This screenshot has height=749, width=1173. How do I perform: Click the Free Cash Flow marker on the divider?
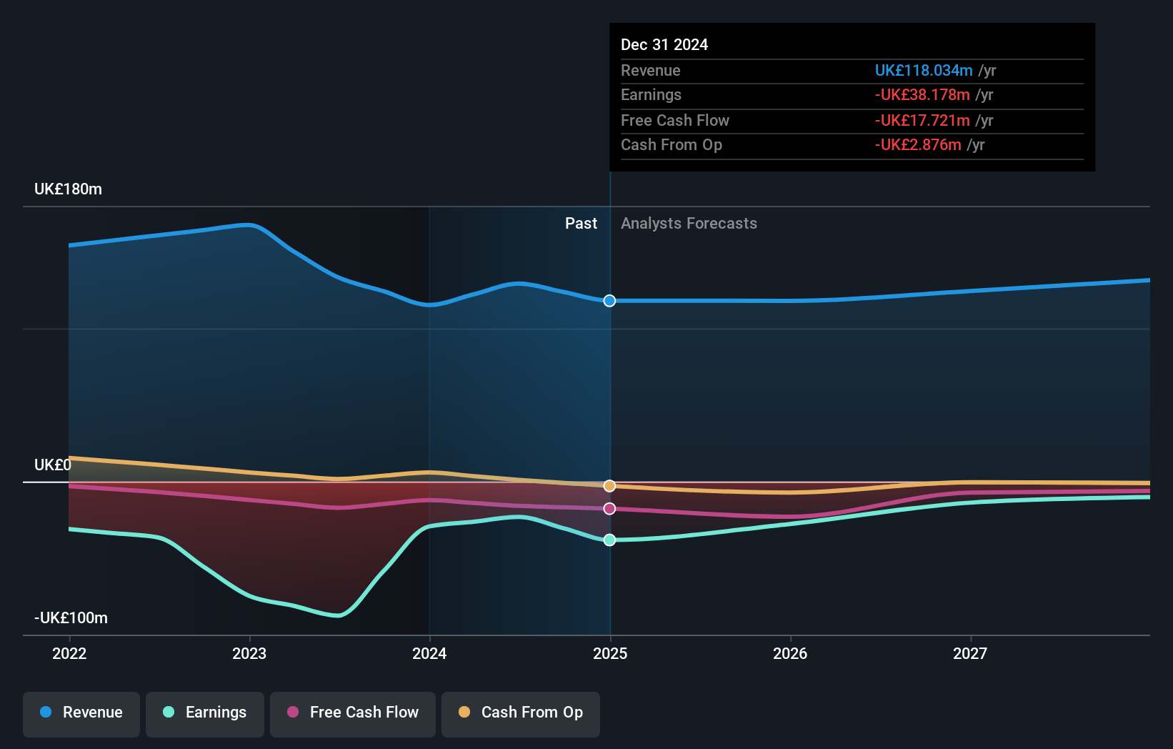[609, 508]
